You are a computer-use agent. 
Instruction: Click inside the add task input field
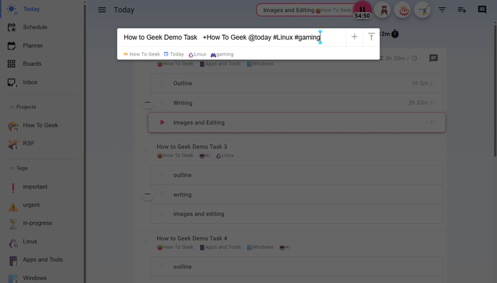coord(232,38)
